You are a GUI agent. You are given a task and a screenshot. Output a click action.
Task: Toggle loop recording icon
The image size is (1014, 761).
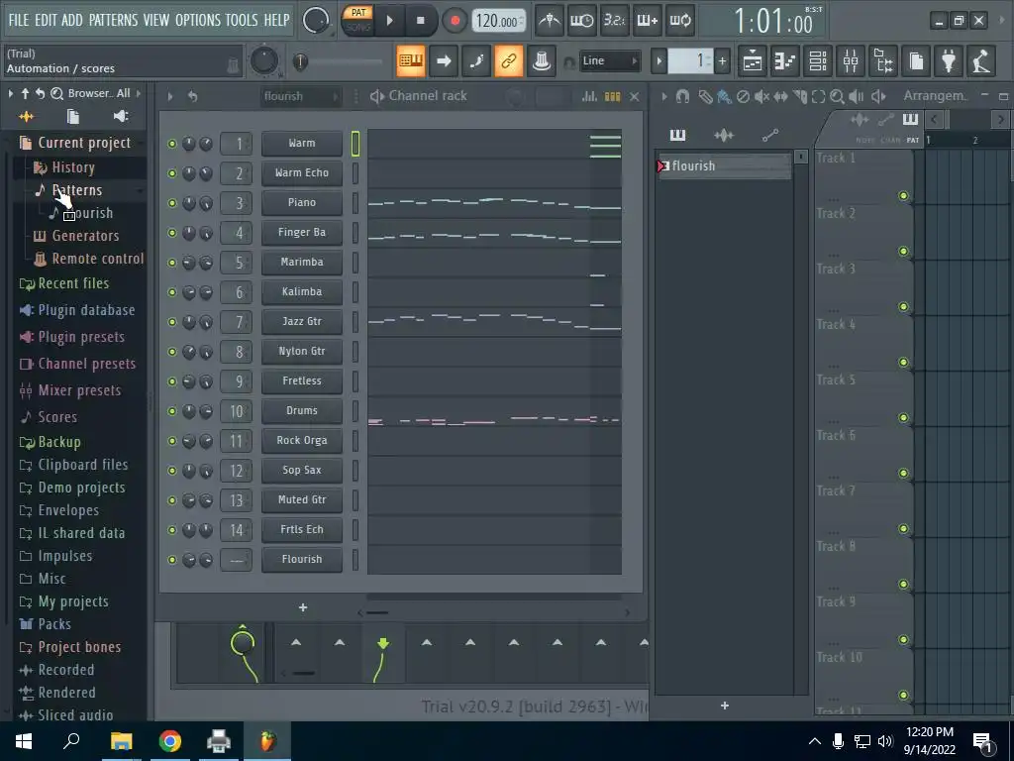tap(679, 21)
